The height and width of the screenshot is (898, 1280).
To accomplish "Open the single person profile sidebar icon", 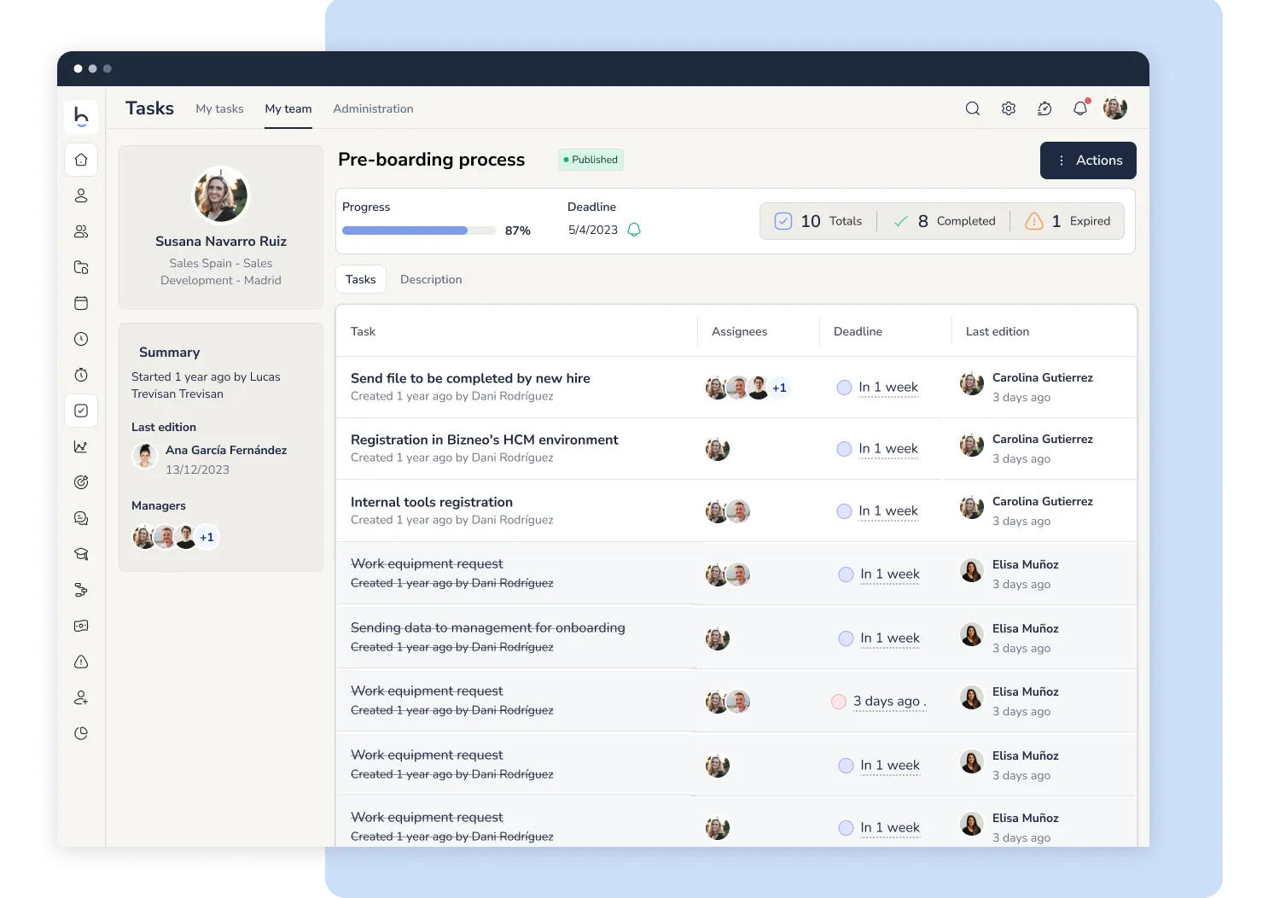I will pyautogui.click(x=81, y=195).
